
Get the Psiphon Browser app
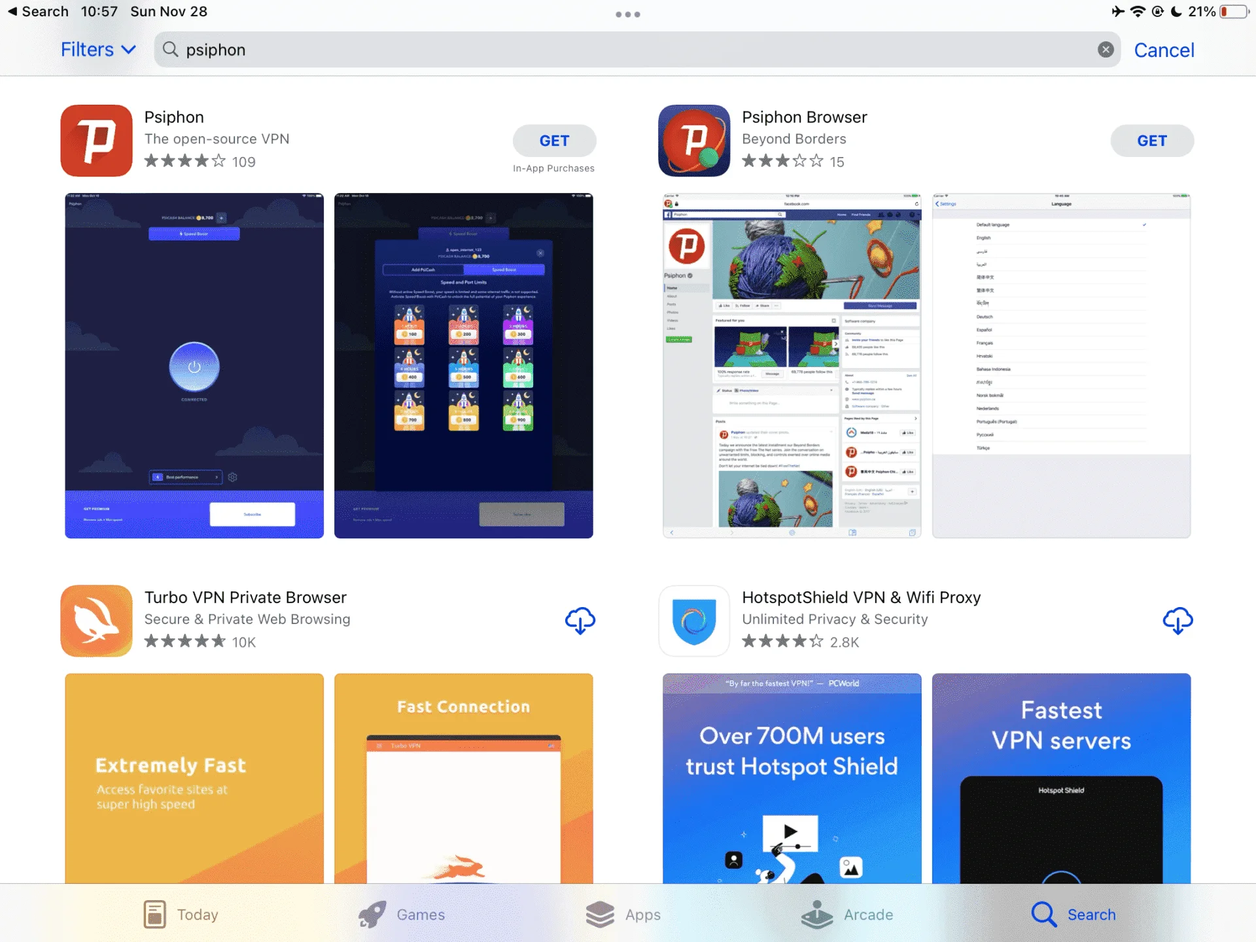click(1152, 141)
